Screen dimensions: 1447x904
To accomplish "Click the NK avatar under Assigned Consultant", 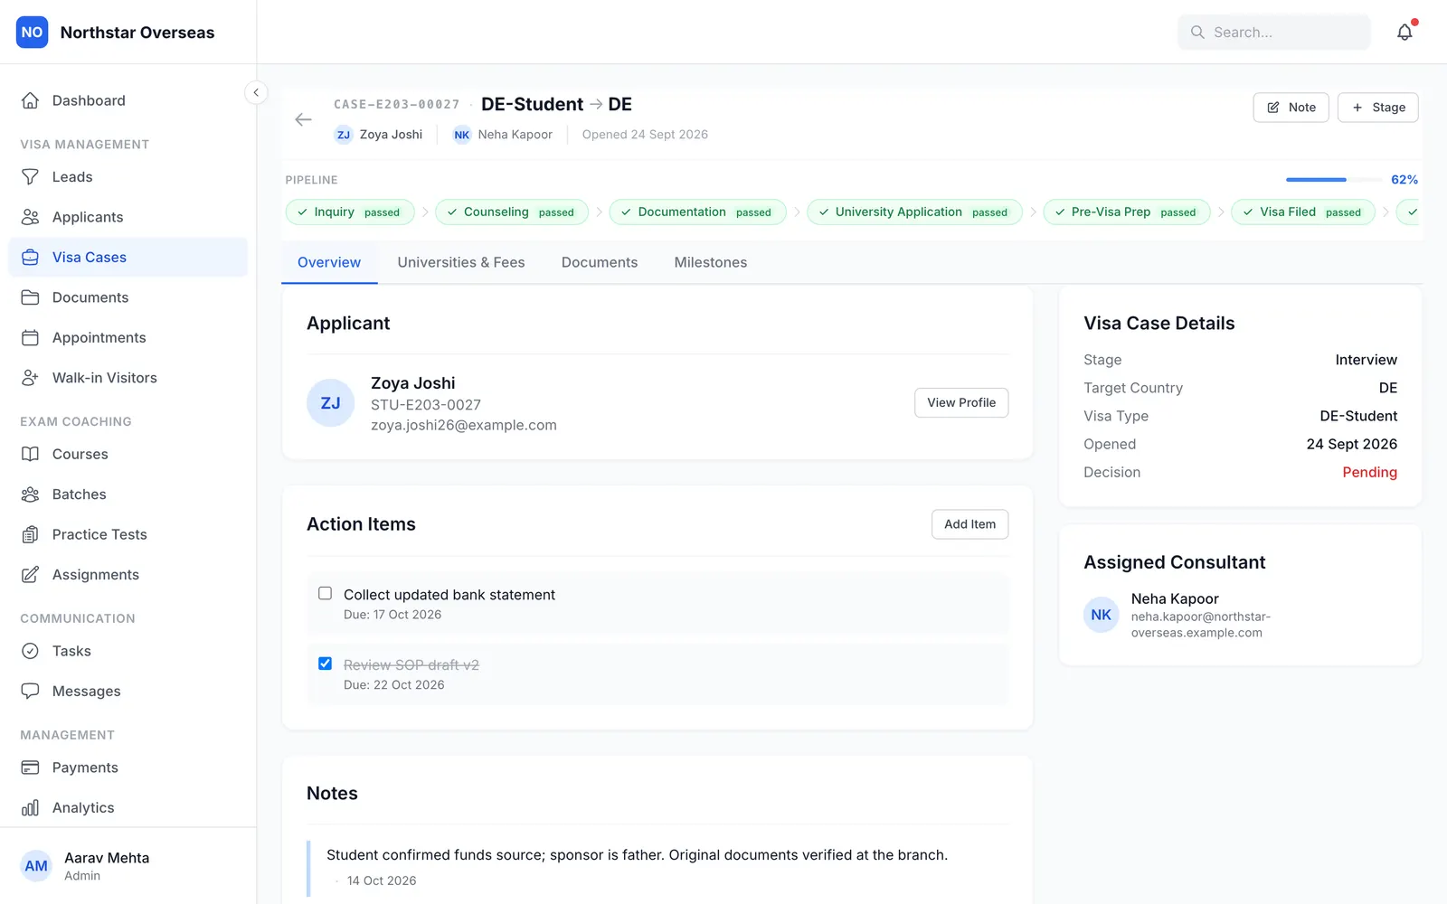I will [1101, 615].
